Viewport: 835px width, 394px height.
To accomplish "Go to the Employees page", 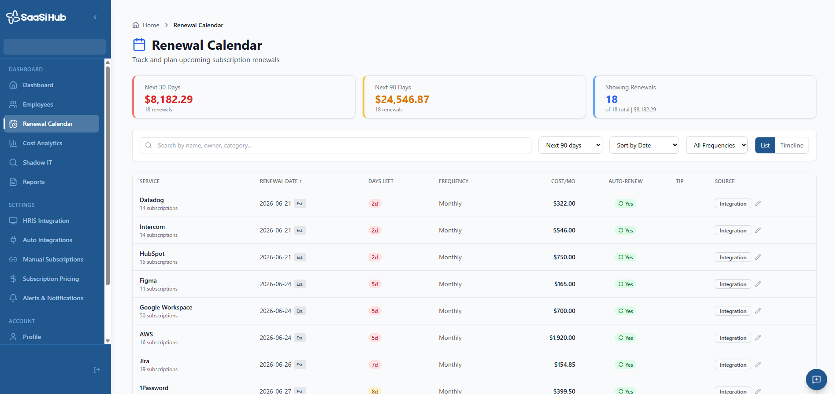I will (51, 104).
